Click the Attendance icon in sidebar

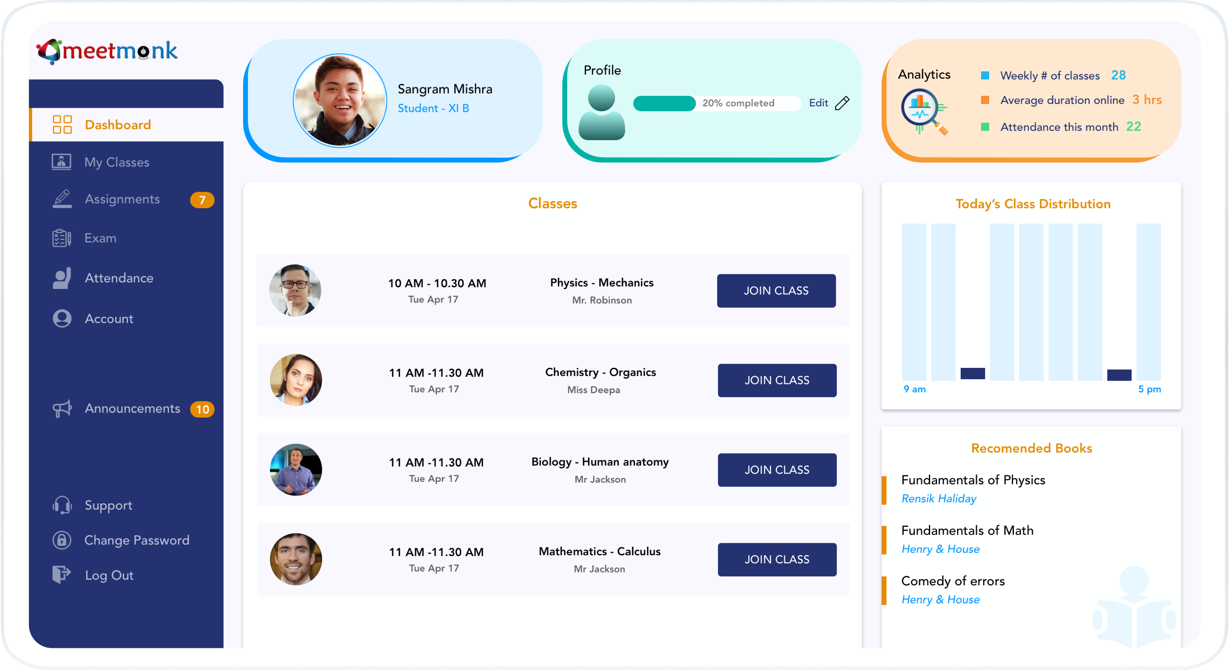[x=62, y=278]
